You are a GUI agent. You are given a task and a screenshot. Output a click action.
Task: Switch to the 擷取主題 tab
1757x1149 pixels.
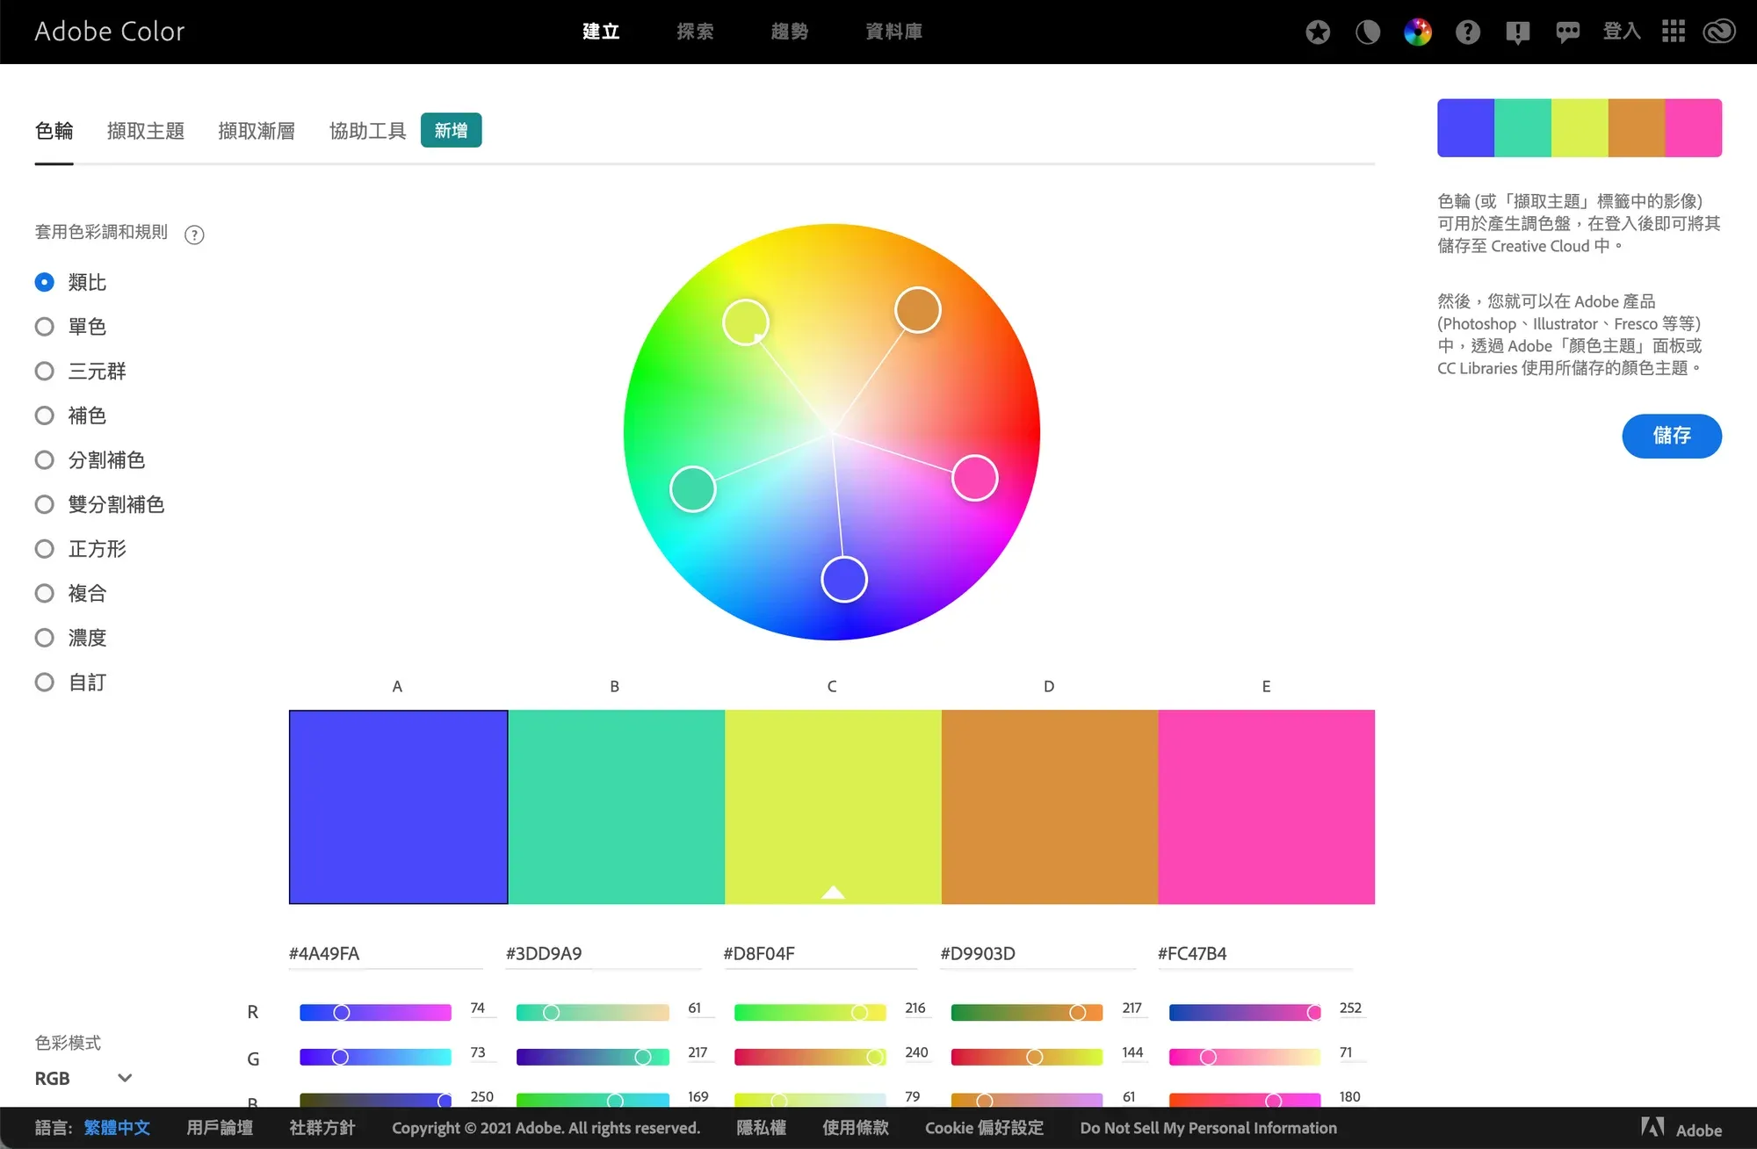[146, 131]
